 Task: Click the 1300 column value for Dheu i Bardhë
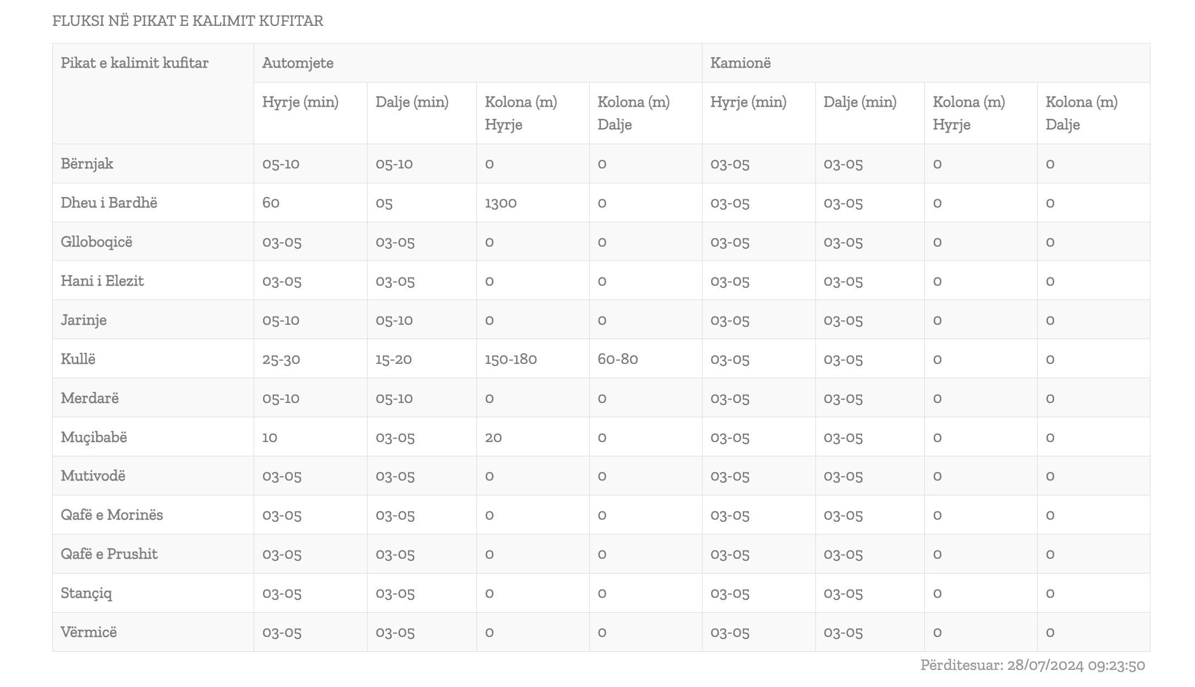[x=501, y=203]
